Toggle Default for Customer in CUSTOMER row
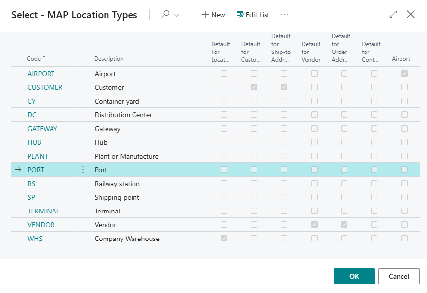427x293 pixels. [254, 87]
